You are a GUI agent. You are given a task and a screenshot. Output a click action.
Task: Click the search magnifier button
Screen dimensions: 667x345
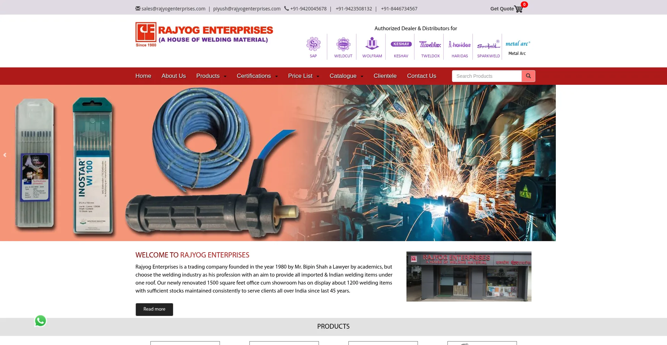pos(528,76)
